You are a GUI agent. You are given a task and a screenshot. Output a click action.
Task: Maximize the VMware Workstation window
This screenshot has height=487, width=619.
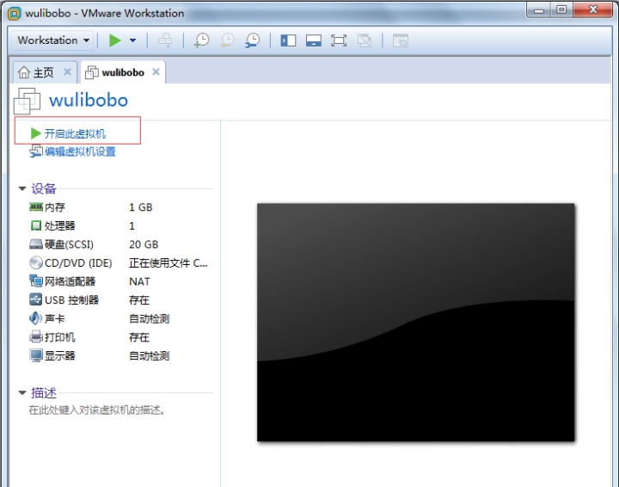[561, 10]
